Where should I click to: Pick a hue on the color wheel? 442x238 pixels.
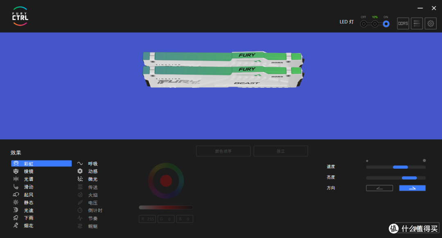coord(166,180)
